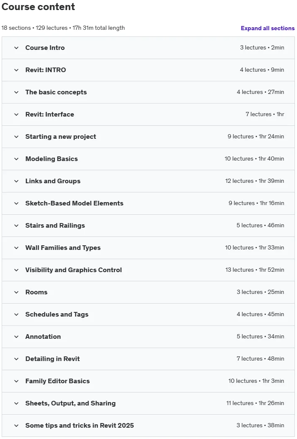Viewport: 297px width, 439px height.
Task: Open Schedules and Tags section heading
Action: (57, 314)
